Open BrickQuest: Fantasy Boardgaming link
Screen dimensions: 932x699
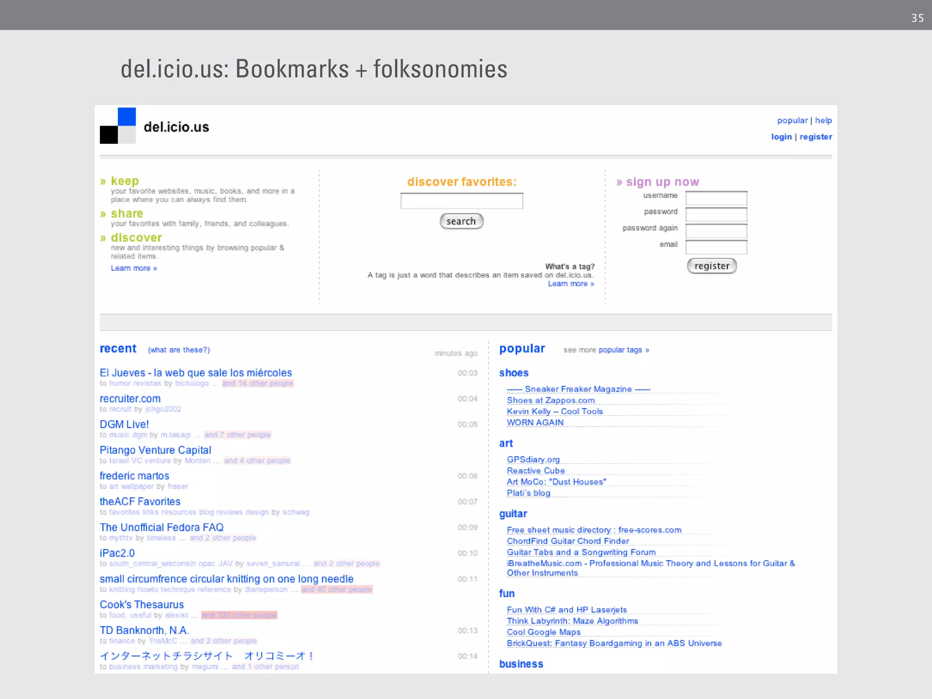pos(614,643)
